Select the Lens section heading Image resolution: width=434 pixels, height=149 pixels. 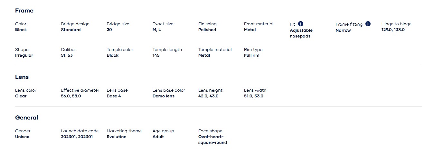(22, 77)
